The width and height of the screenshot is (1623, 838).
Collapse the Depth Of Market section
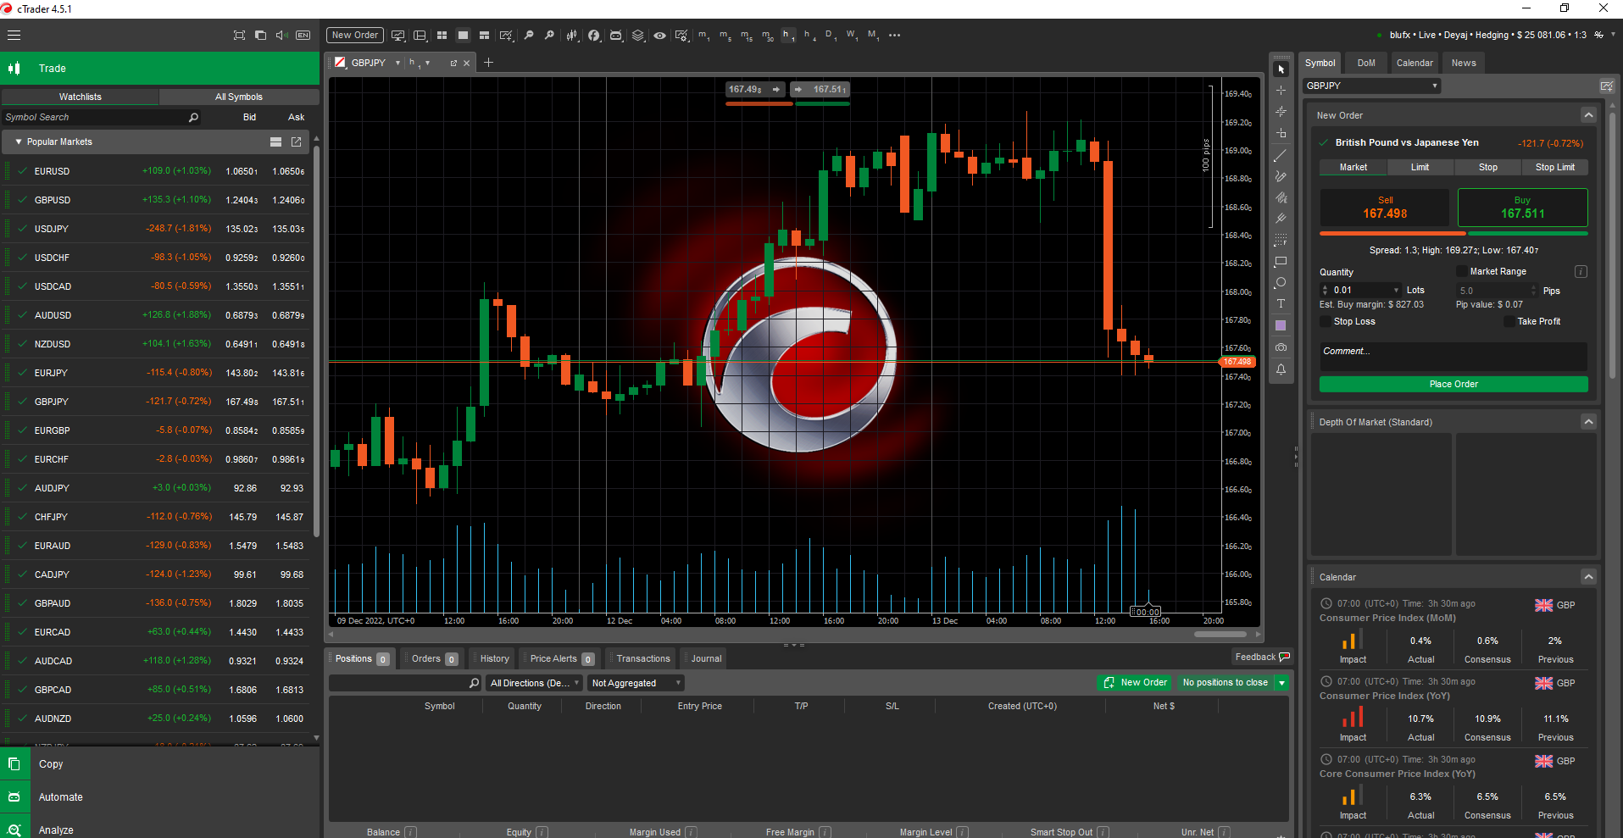1588,422
